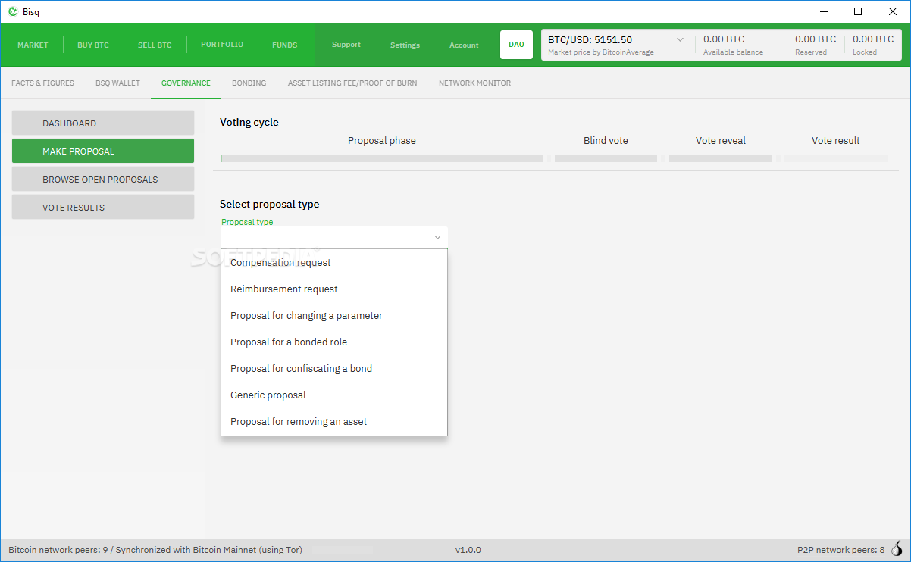Click the v1.0.0 version label

point(468,550)
